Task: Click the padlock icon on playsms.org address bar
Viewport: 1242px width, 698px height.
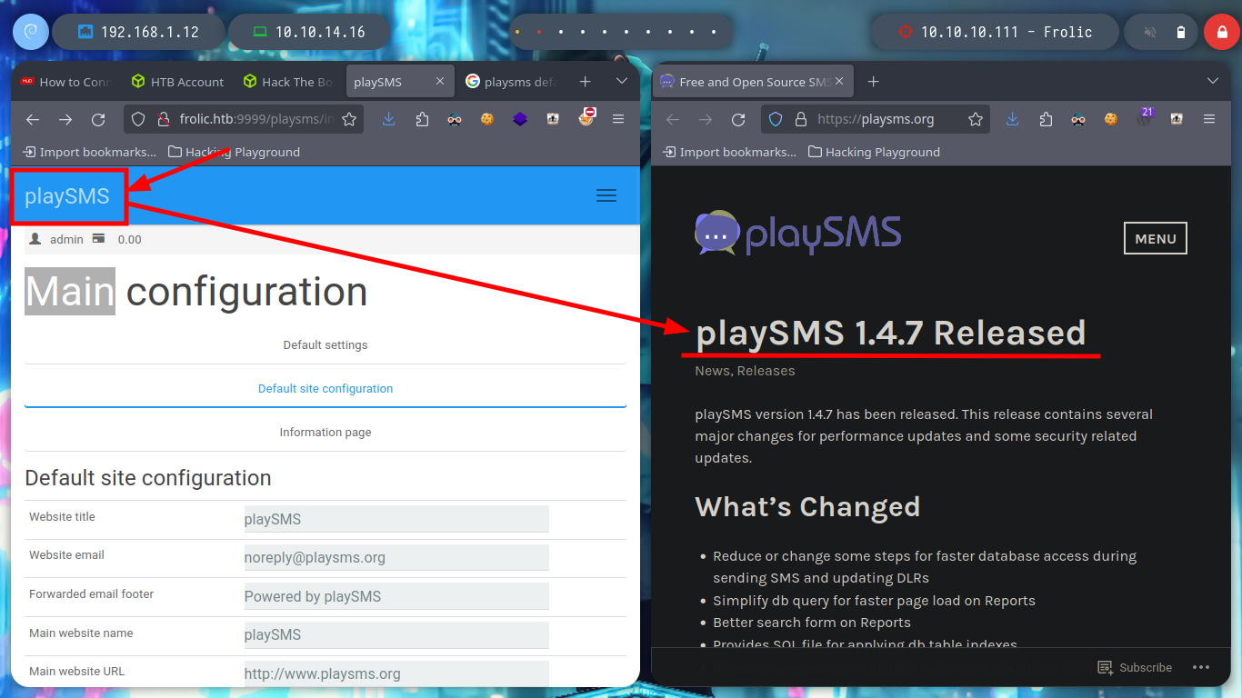Action: (801, 119)
